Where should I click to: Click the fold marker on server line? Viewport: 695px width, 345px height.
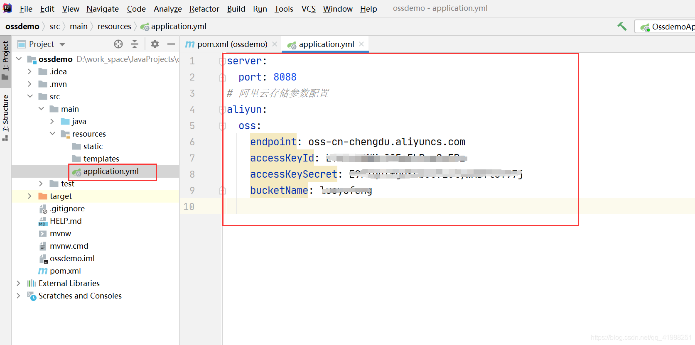(222, 61)
